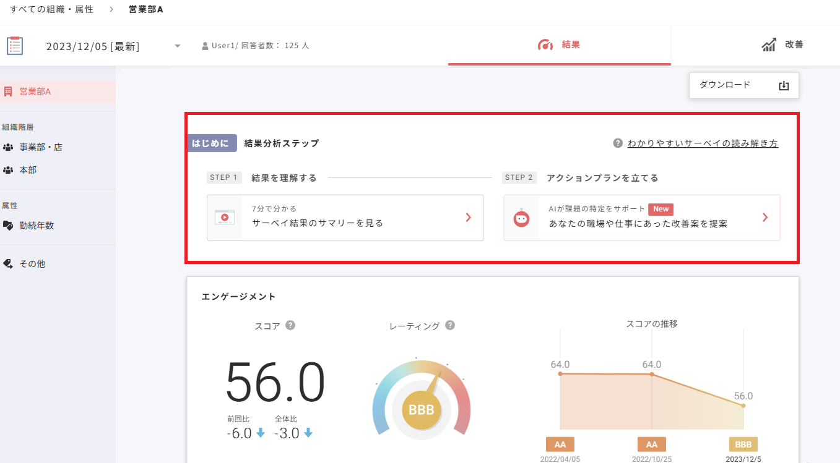Open the レーティング help tooltip icon
840x463 pixels.
451,325
